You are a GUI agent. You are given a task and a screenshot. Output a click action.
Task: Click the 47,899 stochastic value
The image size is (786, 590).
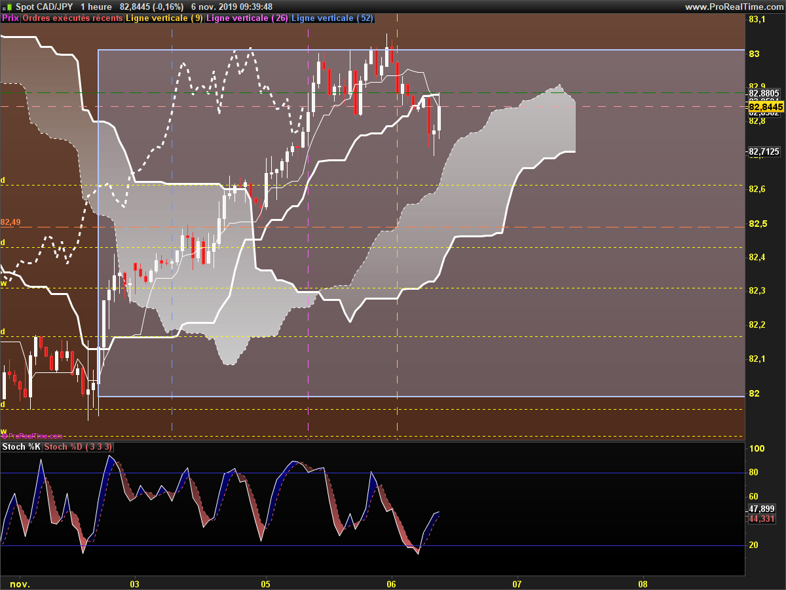762,509
